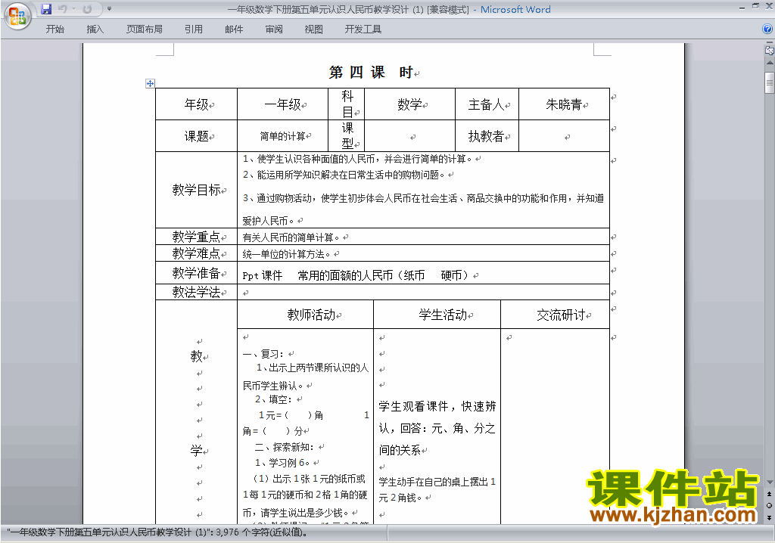The height and width of the screenshot is (543, 775).
Task: Click the 二、探索新知 line
Action: coord(285,447)
